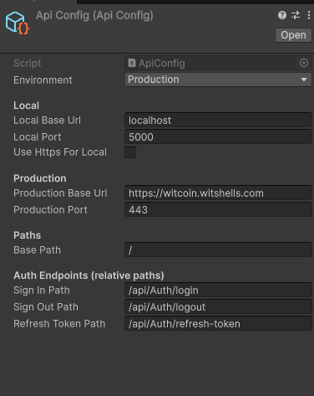
Task: Click the Script object picker circle
Action: click(304, 63)
